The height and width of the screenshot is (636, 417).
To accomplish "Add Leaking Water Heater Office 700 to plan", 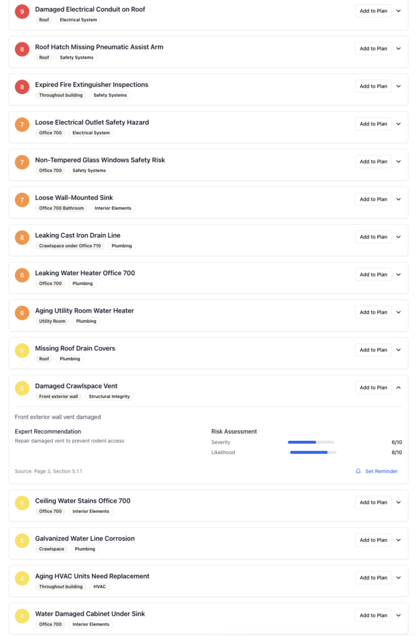I will tap(373, 275).
